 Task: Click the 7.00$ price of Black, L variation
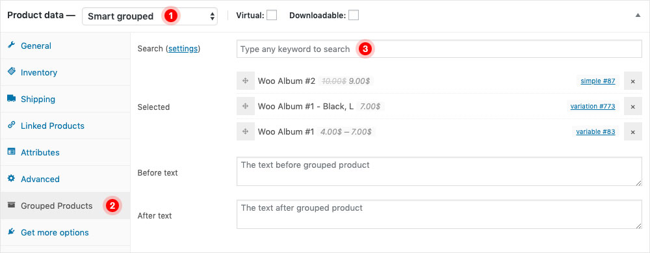point(370,107)
